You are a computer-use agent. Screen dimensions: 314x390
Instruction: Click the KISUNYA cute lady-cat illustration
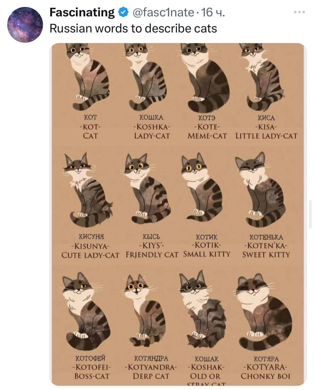click(x=88, y=190)
